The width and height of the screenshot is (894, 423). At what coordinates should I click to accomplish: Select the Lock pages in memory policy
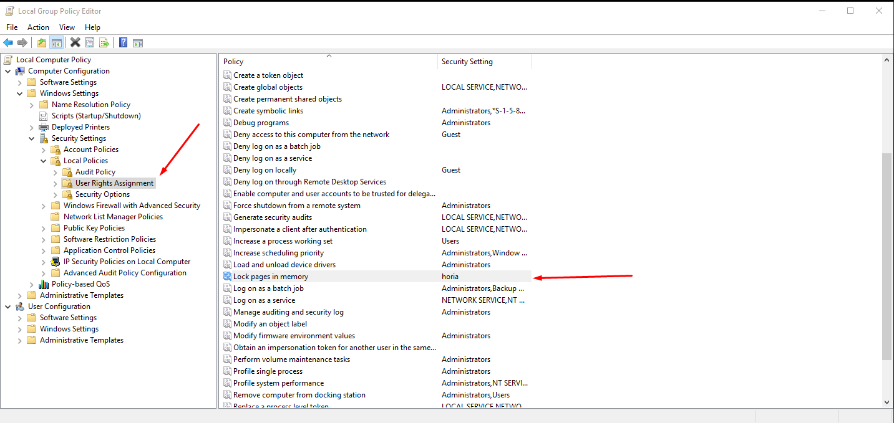(x=270, y=277)
